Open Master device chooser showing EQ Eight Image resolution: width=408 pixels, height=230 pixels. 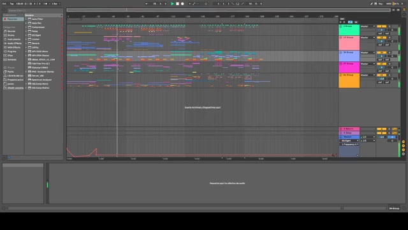point(349,141)
